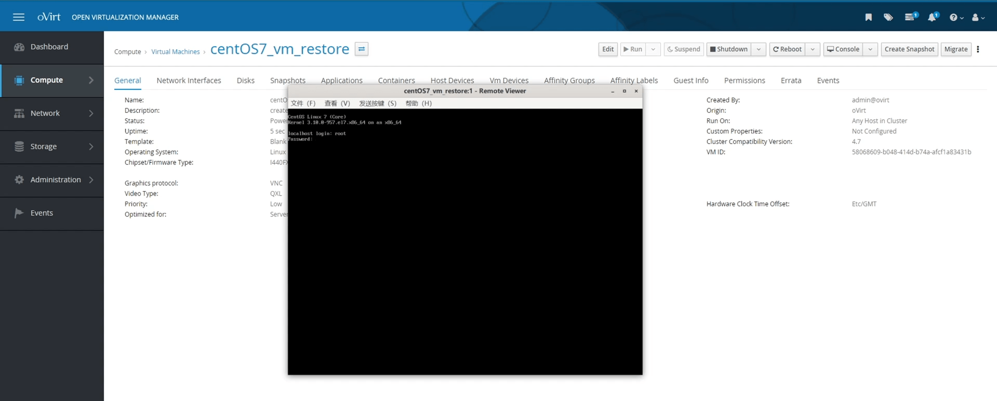Image resolution: width=997 pixels, height=401 pixels.
Task: Go to Virtual Machines breadcrumb link
Action: coord(176,51)
